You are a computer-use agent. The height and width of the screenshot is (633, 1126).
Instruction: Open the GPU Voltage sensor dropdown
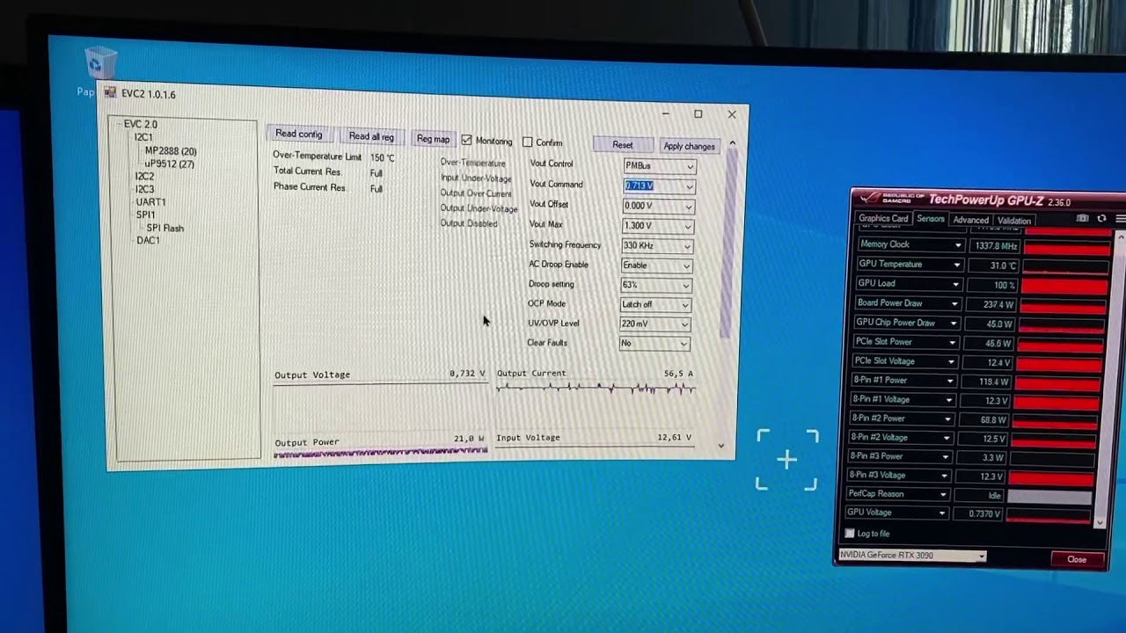941,513
